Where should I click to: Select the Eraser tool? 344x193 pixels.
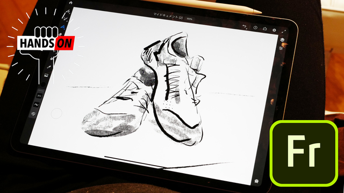[60, 34]
